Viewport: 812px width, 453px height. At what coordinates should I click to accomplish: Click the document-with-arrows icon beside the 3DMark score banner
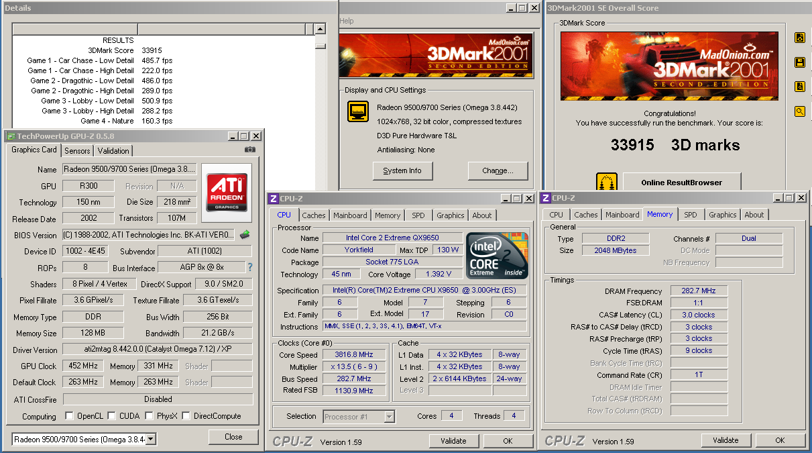pyautogui.click(x=799, y=38)
